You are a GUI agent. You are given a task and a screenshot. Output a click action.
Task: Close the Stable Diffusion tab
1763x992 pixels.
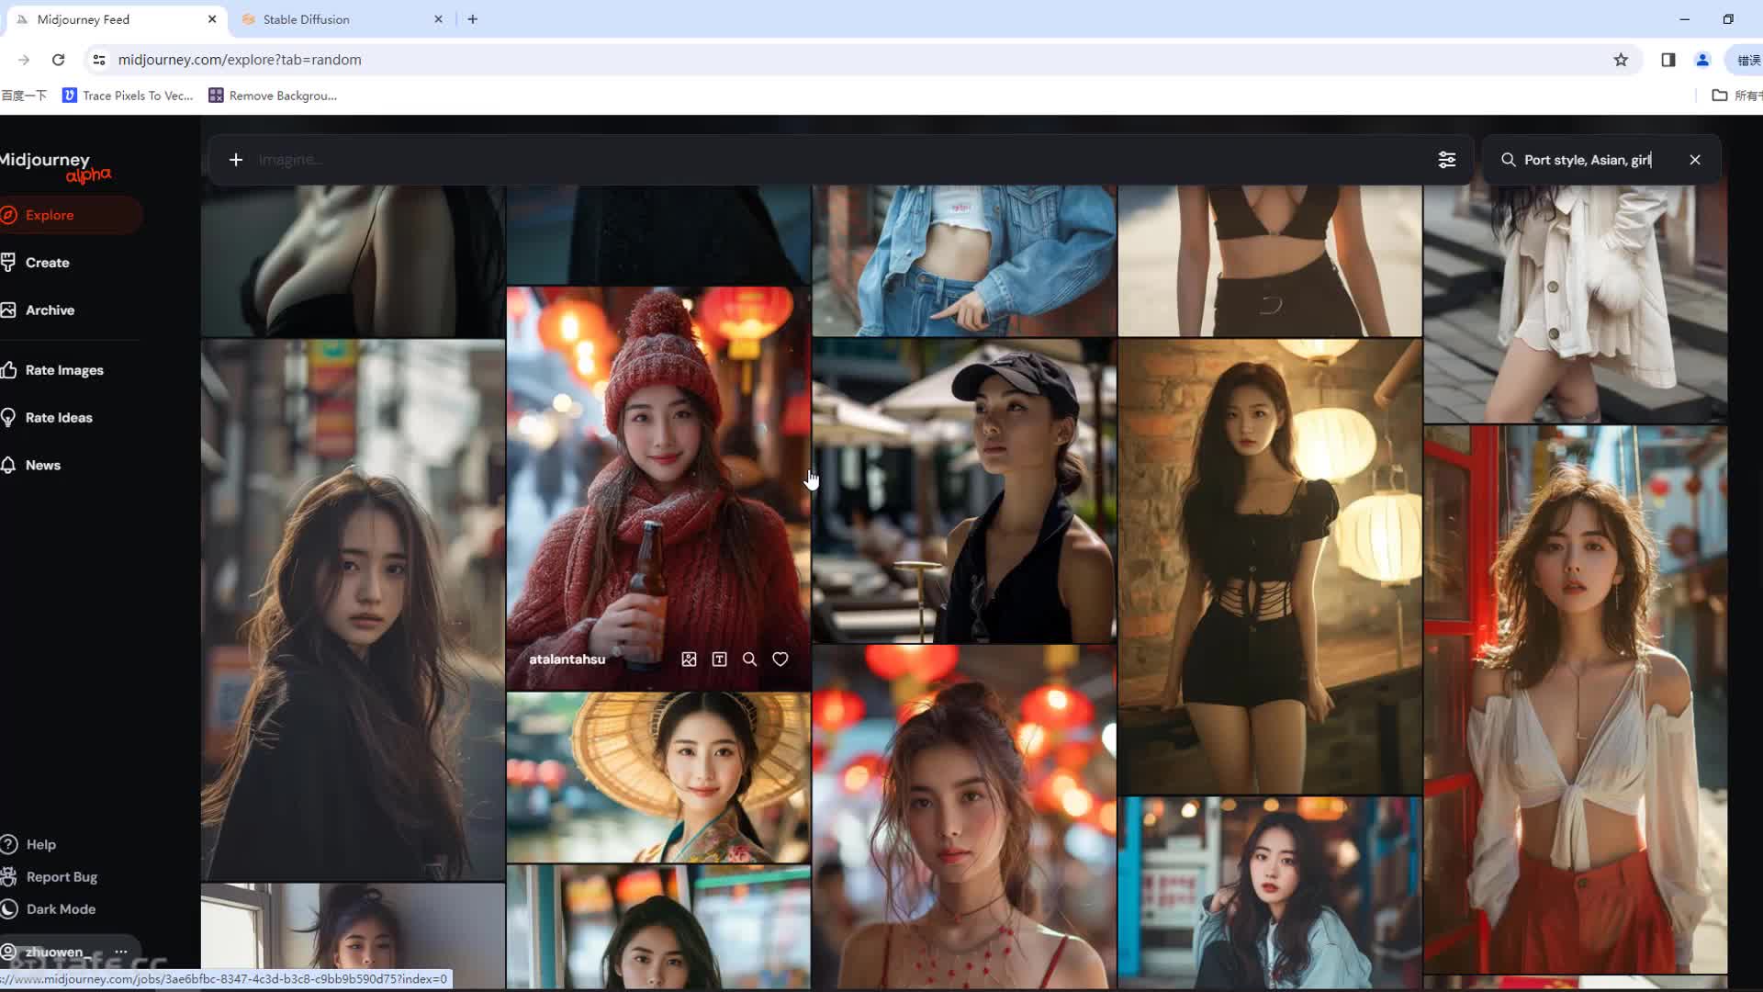(438, 19)
